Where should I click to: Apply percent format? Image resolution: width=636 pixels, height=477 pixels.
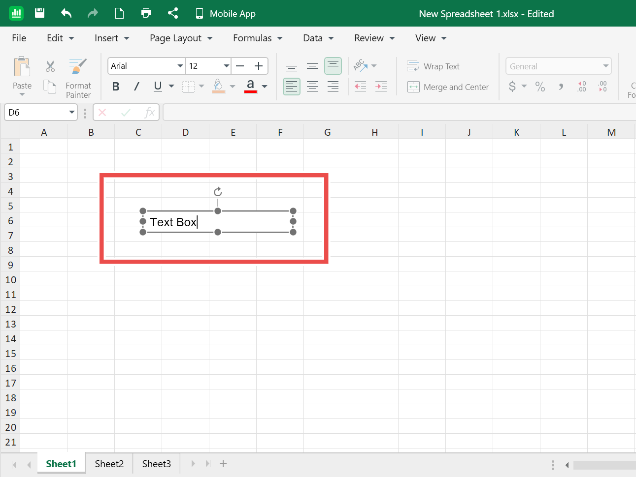(x=540, y=87)
